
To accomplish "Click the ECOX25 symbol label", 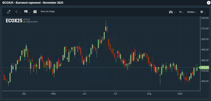I will [x=14, y=21].
